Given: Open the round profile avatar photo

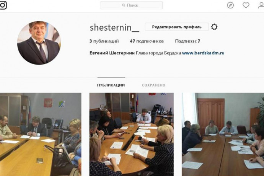Looking at the screenshot, I should pos(39,43).
